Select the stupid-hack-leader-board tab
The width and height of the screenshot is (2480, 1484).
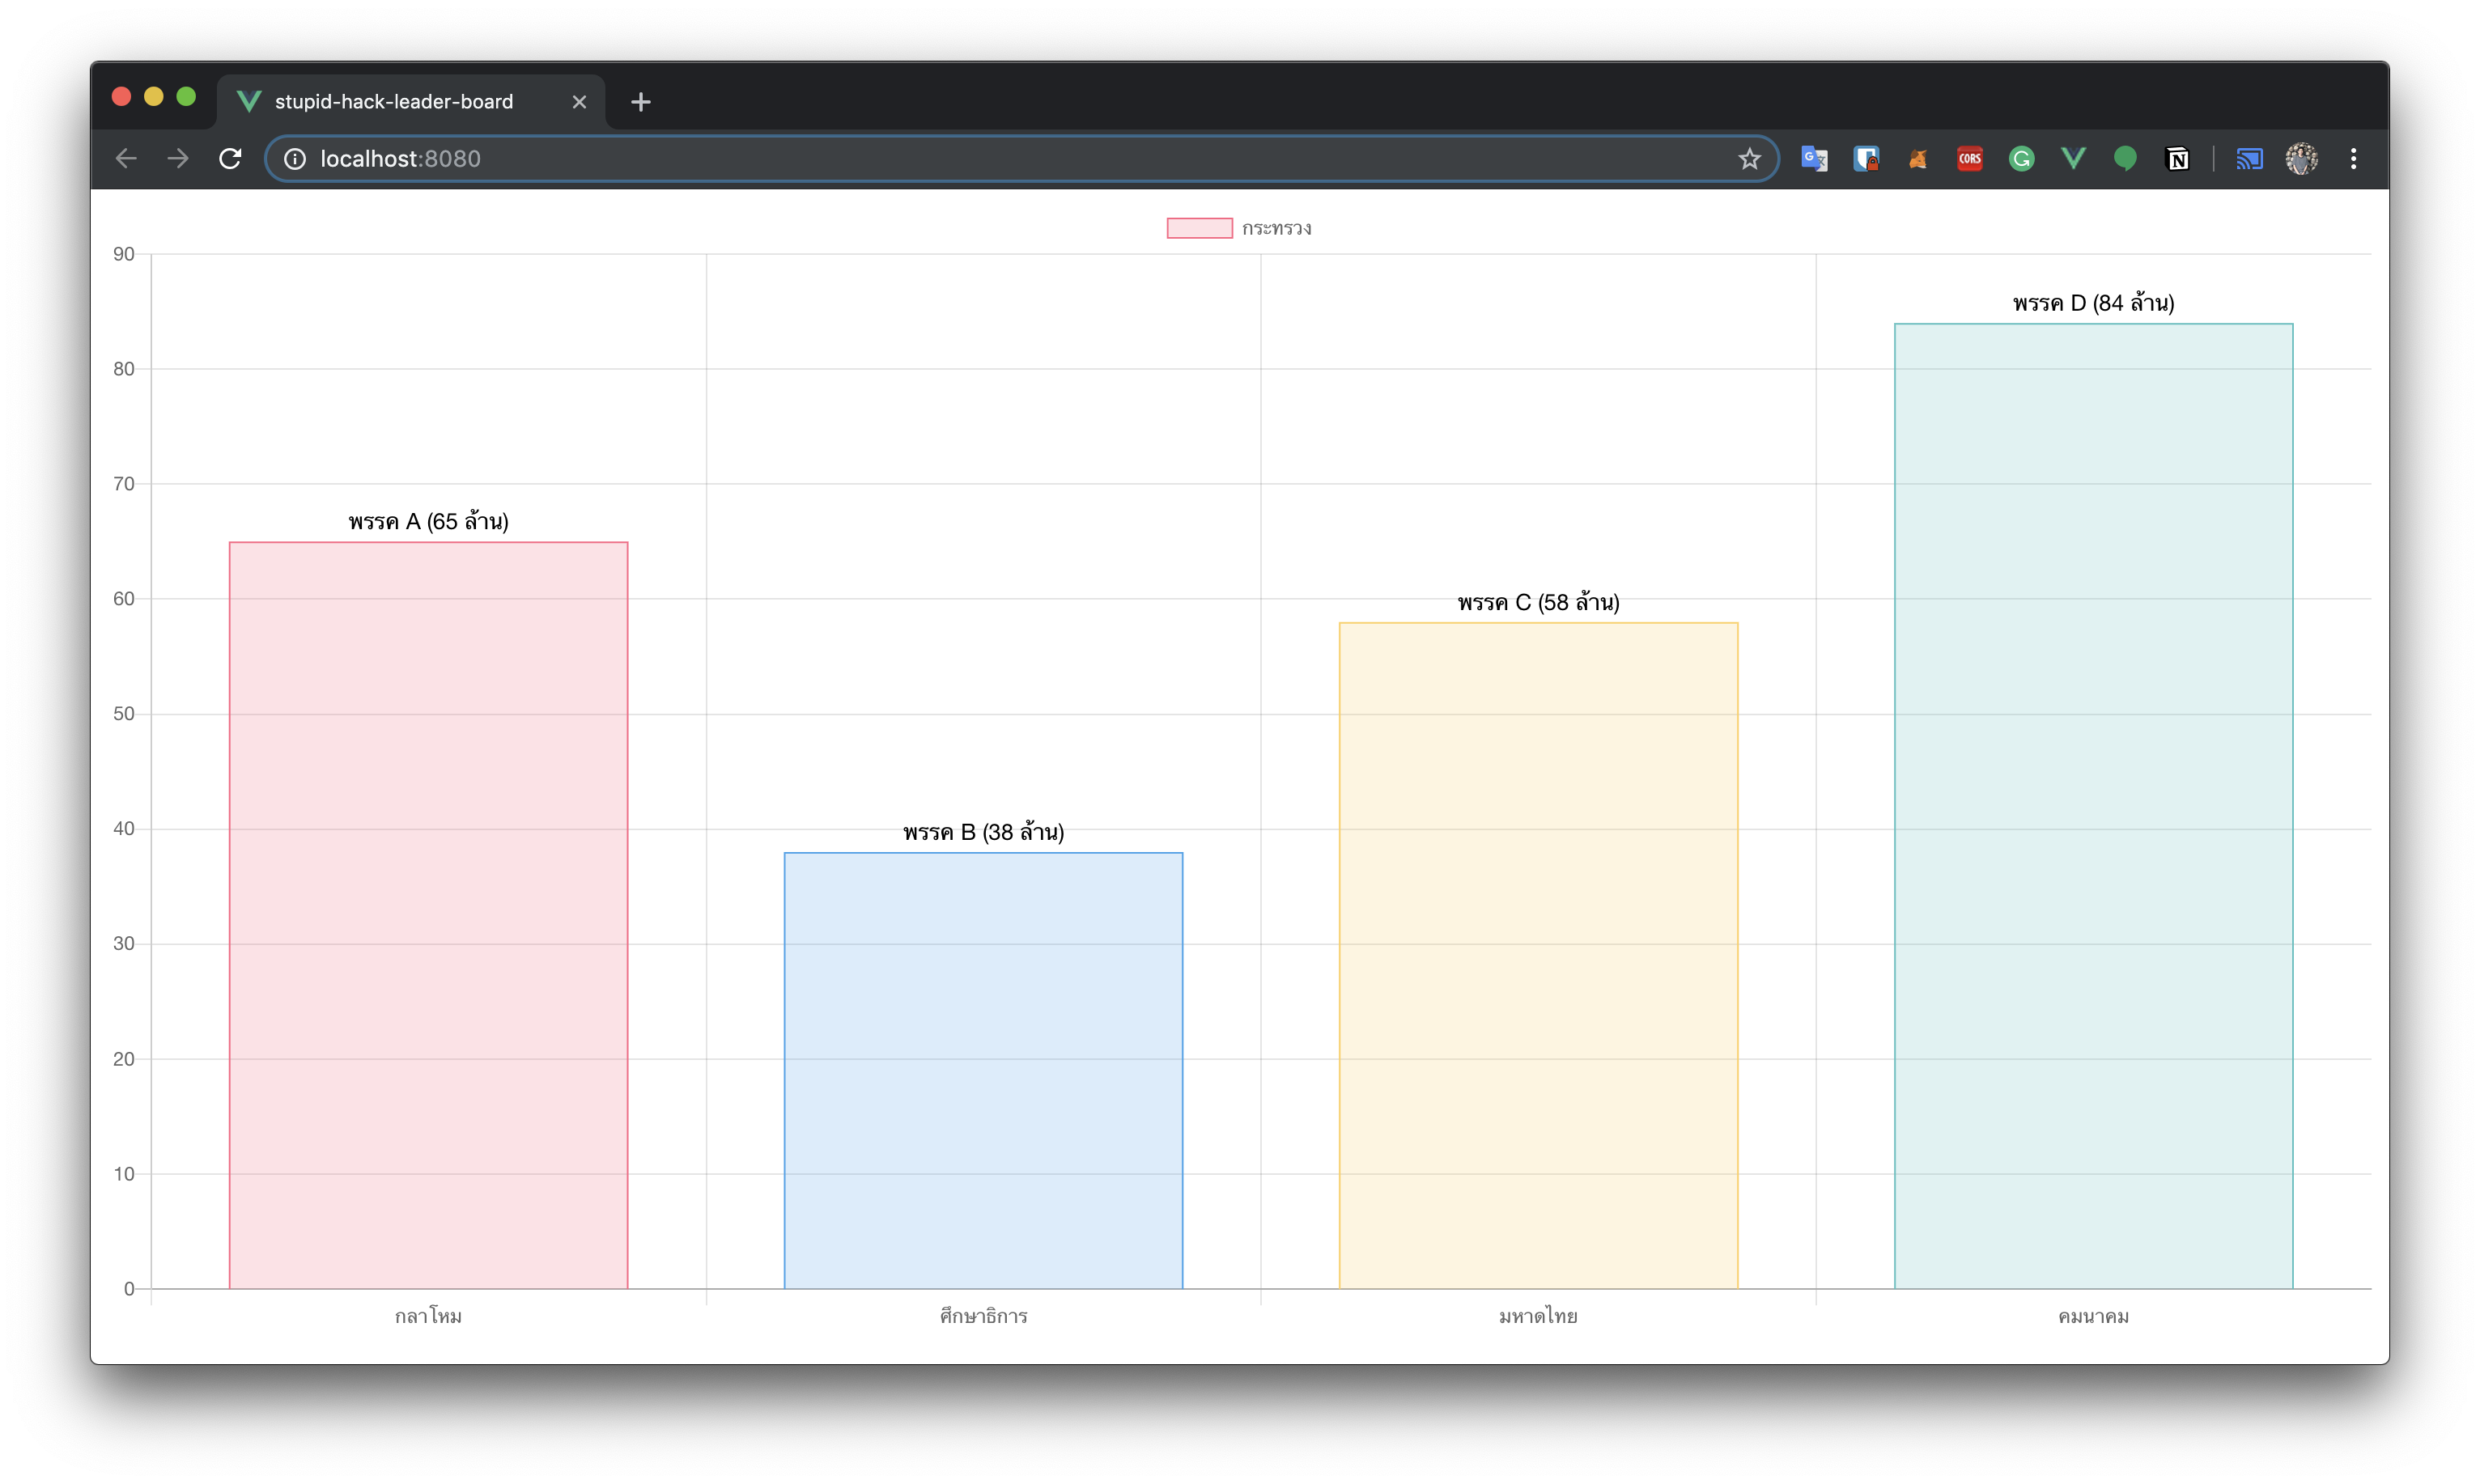[x=393, y=102]
